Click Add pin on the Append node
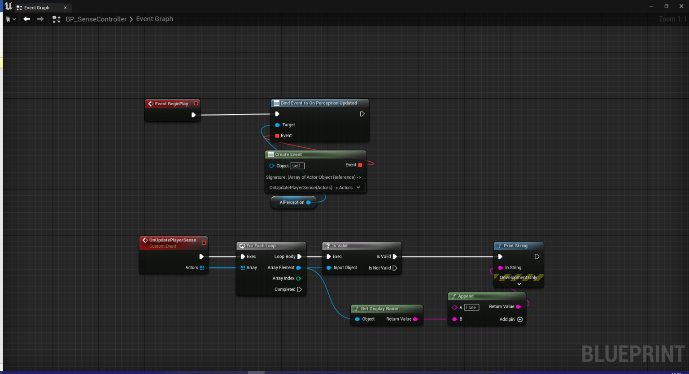689x374 pixels. point(520,319)
